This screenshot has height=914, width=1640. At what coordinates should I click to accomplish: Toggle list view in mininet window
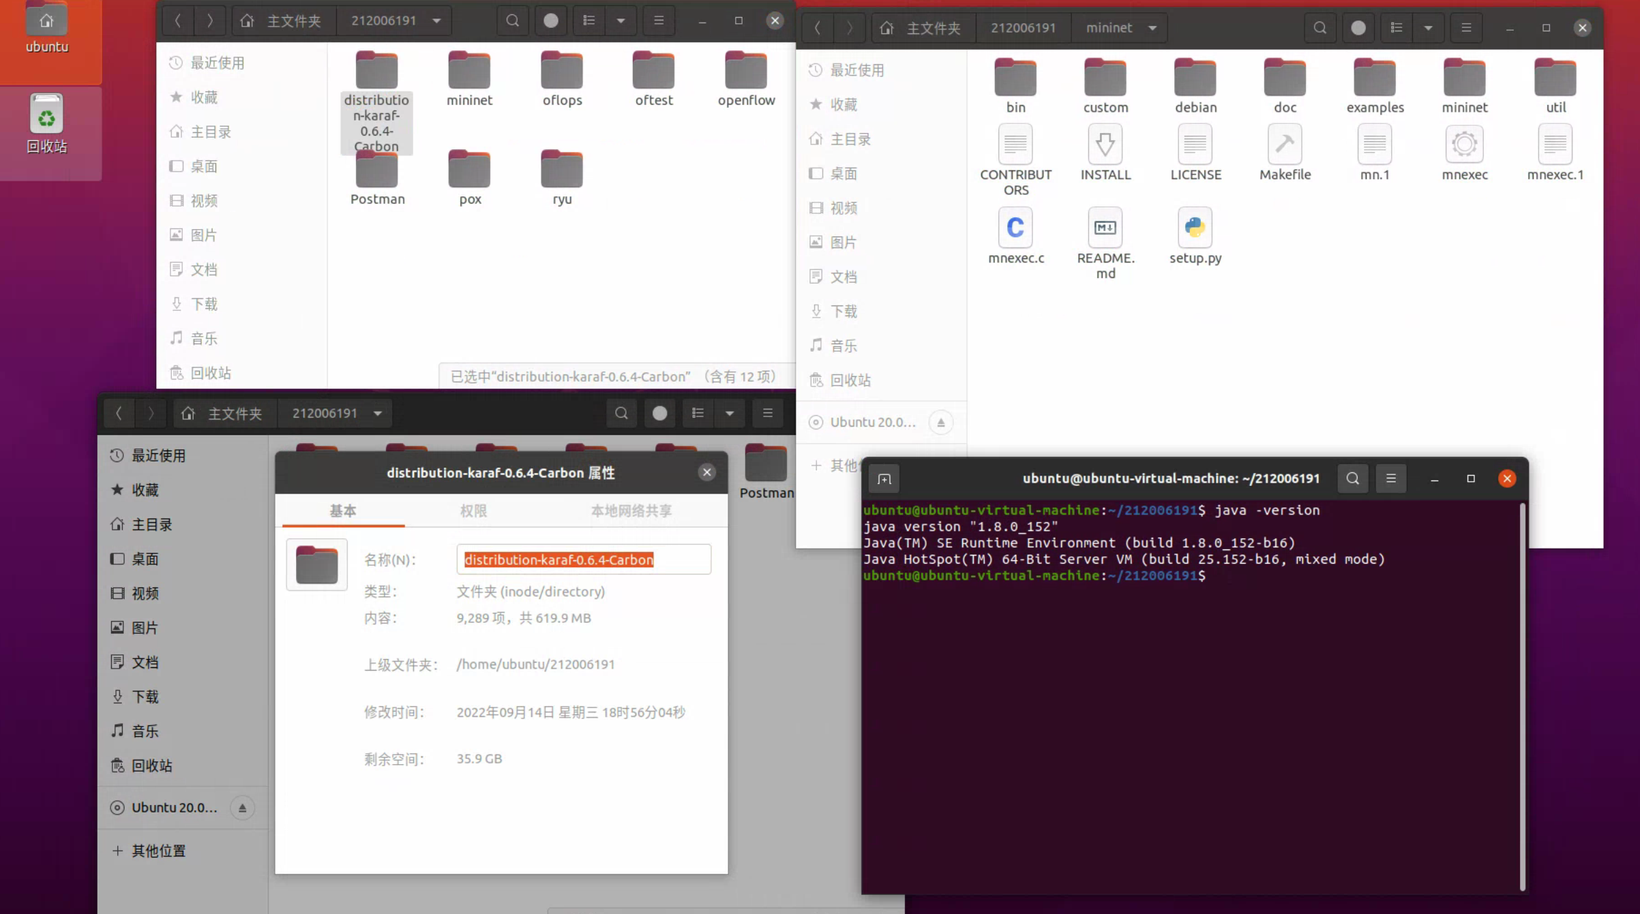tap(1396, 28)
